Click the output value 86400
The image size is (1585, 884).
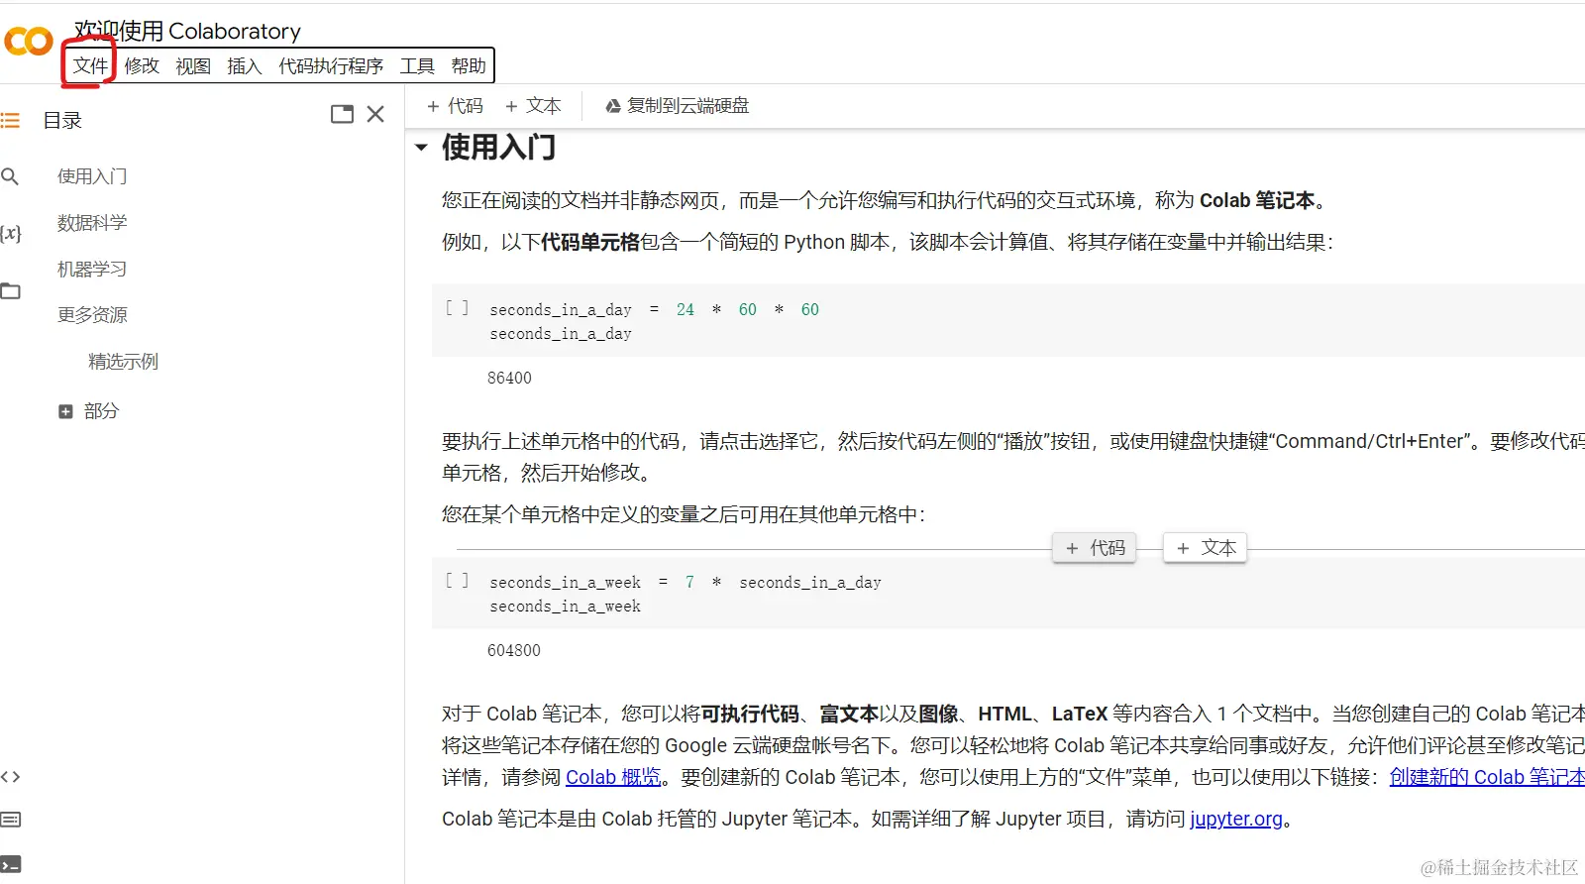pos(509,378)
